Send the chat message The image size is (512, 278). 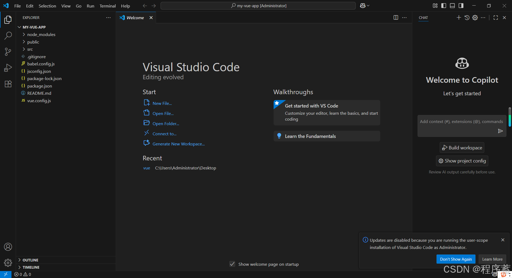pyautogui.click(x=500, y=131)
